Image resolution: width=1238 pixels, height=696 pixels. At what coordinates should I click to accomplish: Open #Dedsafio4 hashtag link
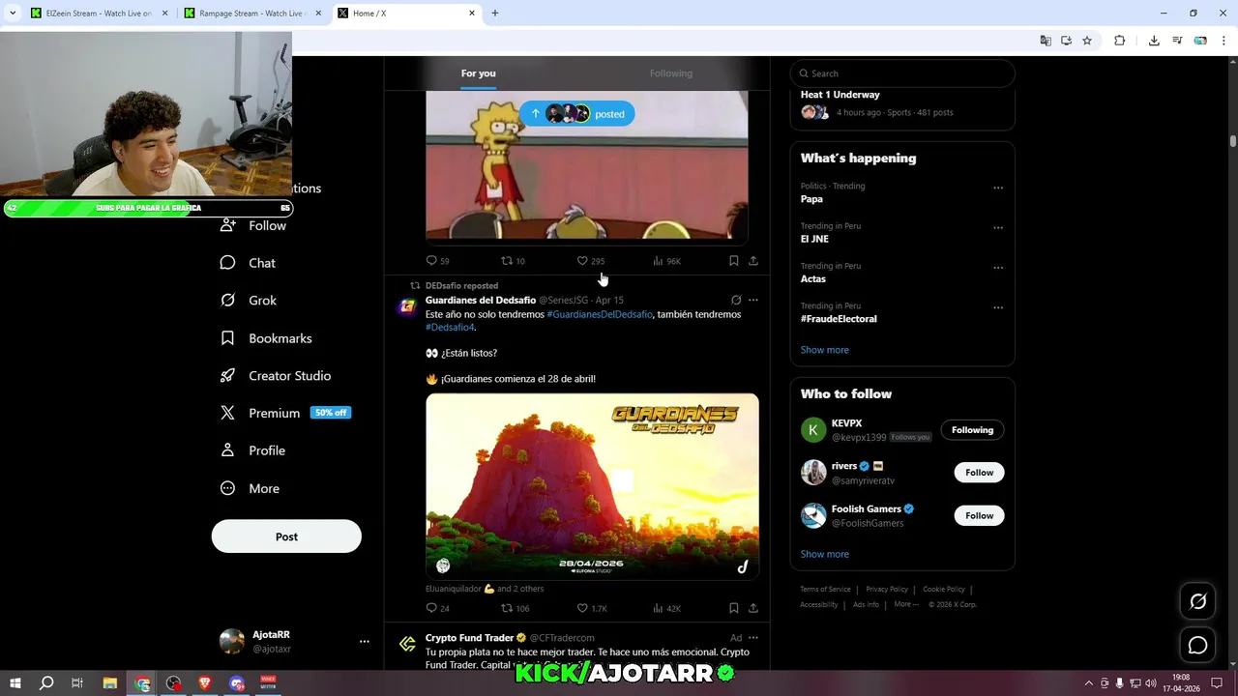click(x=450, y=328)
